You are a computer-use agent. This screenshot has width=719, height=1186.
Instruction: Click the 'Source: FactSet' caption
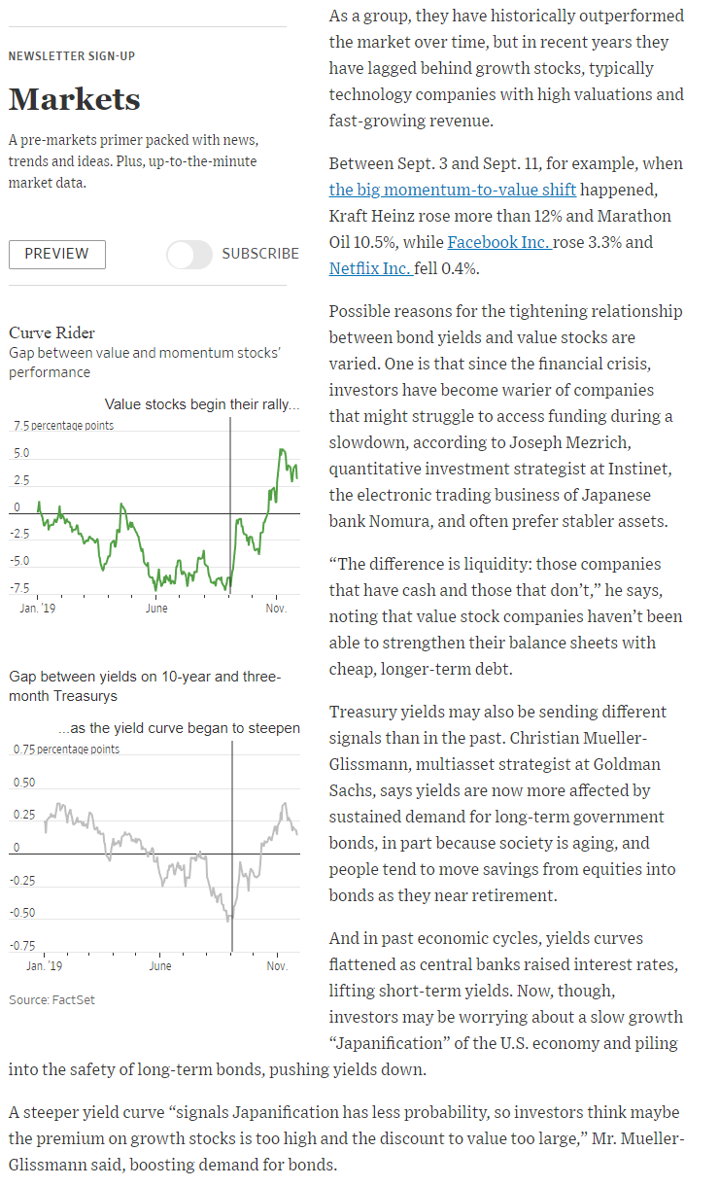(x=51, y=999)
